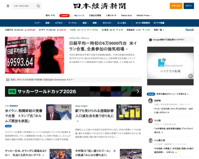Open the 駅でも受けられる遠隔診療 headline
The width and height of the screenshot is (199, 159).
pyautogui.click(x=95, y=113)
